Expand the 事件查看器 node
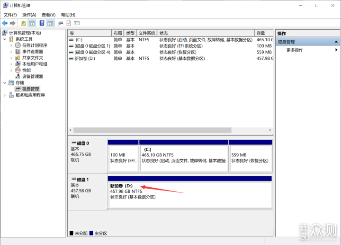This screenshot has width=341, height=245. tap(11, 52)
